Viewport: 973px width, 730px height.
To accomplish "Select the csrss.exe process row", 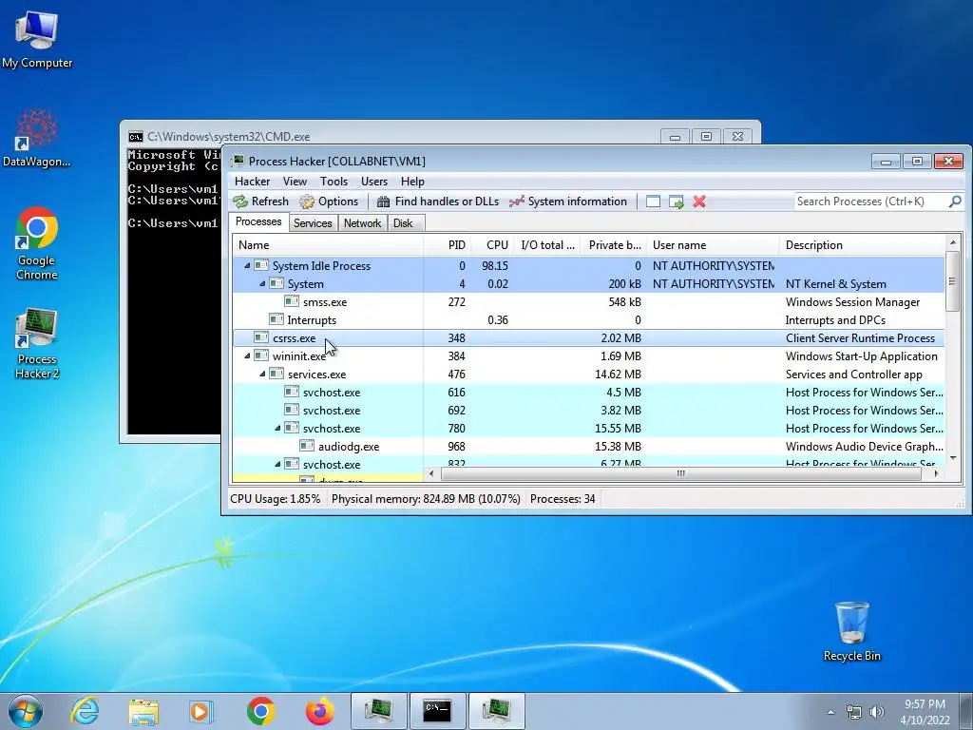I will click(588, 337).
